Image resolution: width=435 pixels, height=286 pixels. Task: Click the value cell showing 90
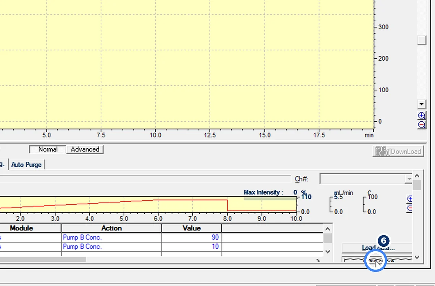[x=192, y=238]
